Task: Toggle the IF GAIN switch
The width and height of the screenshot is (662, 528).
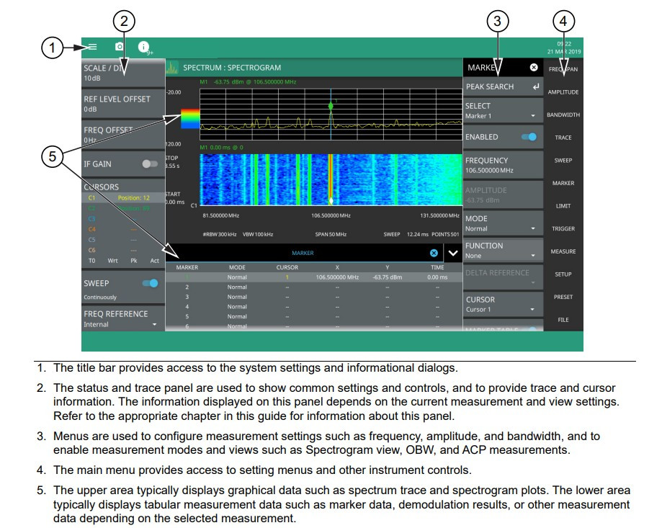Action: [x=149, y=164]
